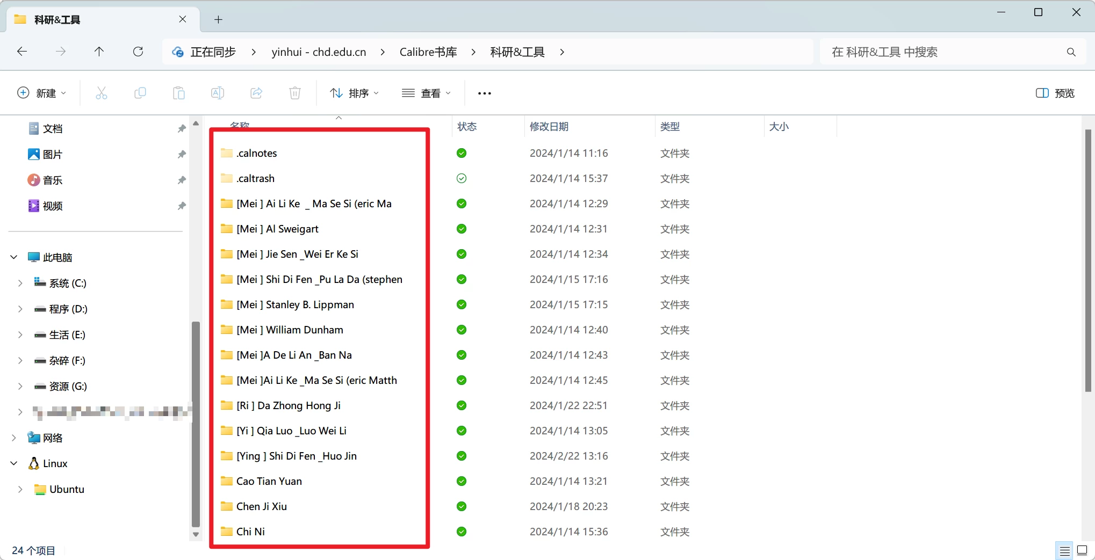Collapse the Linux tree node
The height and width of the screenshot is (560, 1095).
14,464
